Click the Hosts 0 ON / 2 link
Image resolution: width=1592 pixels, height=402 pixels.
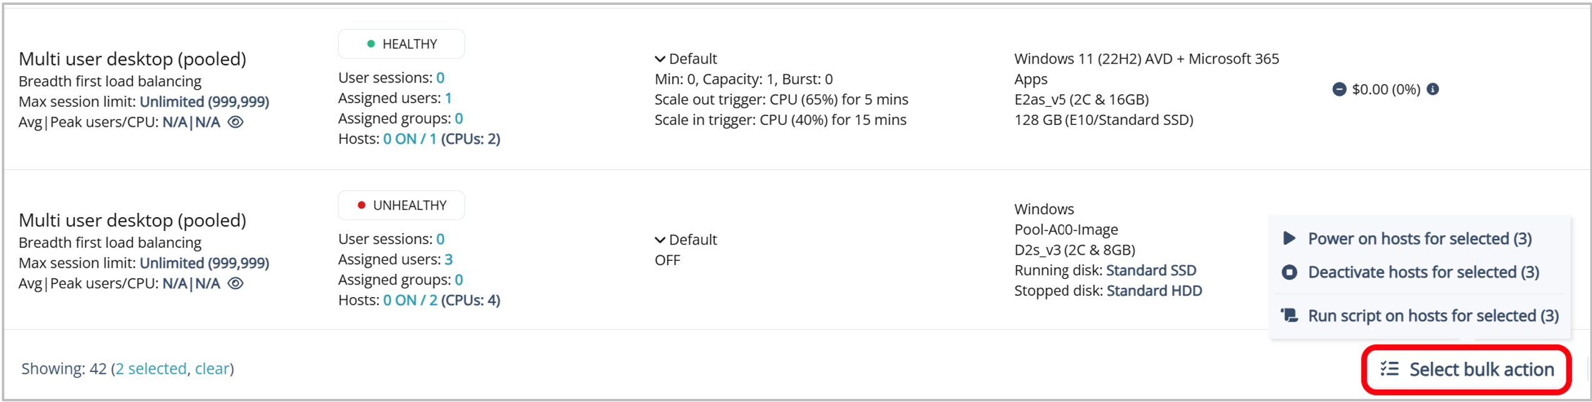point(410,300)
